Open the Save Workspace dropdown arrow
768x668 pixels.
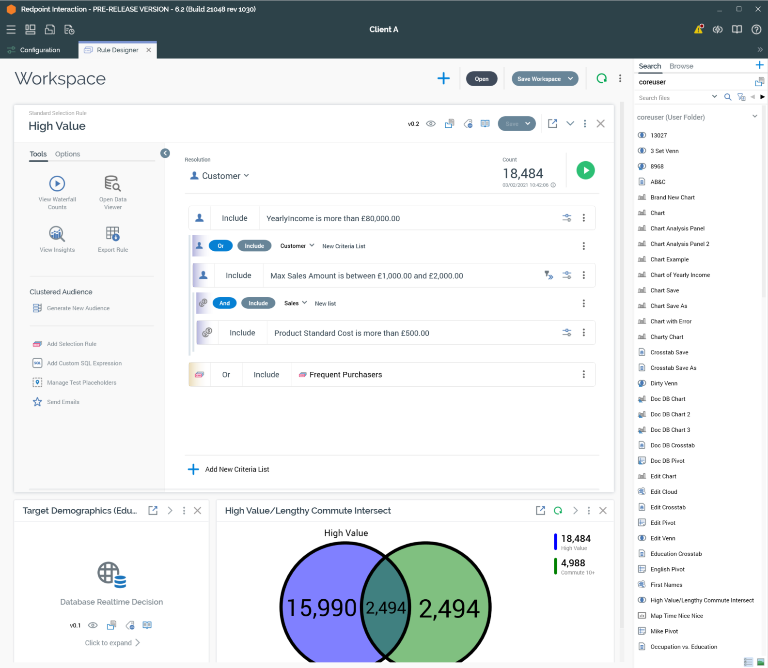tap(570, 79)
